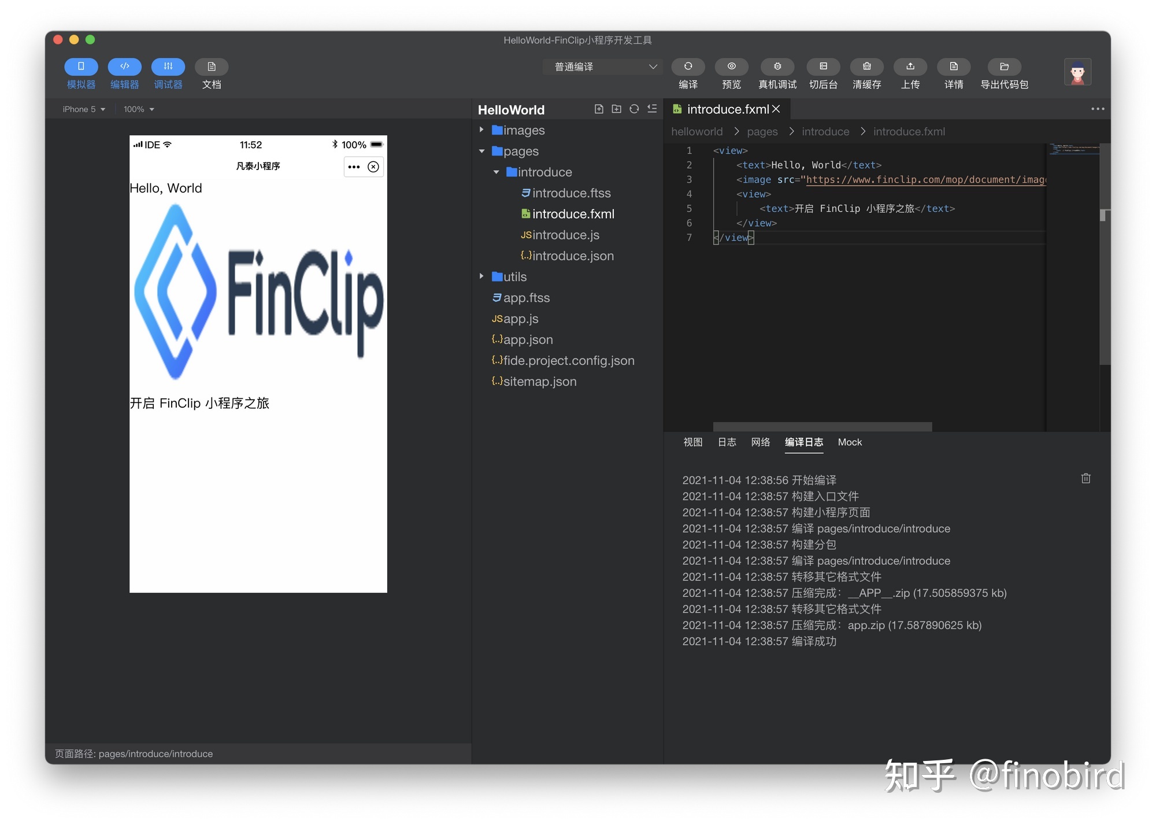Close the introduce.fxml editor tab

[776, 109]
